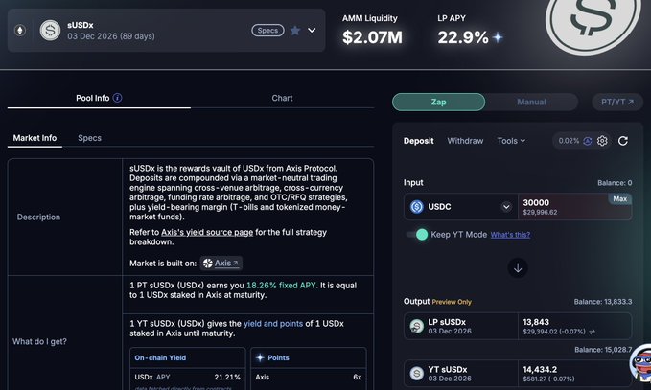
Task: Toggle LP value display swap icon
Action: 593,332
